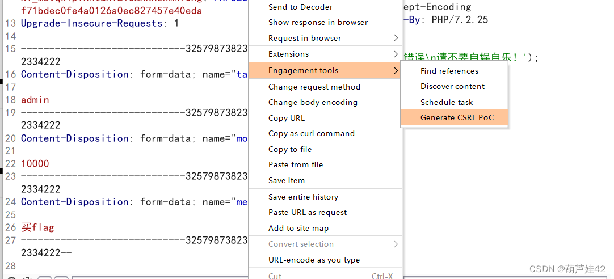Select Copy URL menu item
The width and height of the screenshot is (614, 279).
tap(286, 118)
